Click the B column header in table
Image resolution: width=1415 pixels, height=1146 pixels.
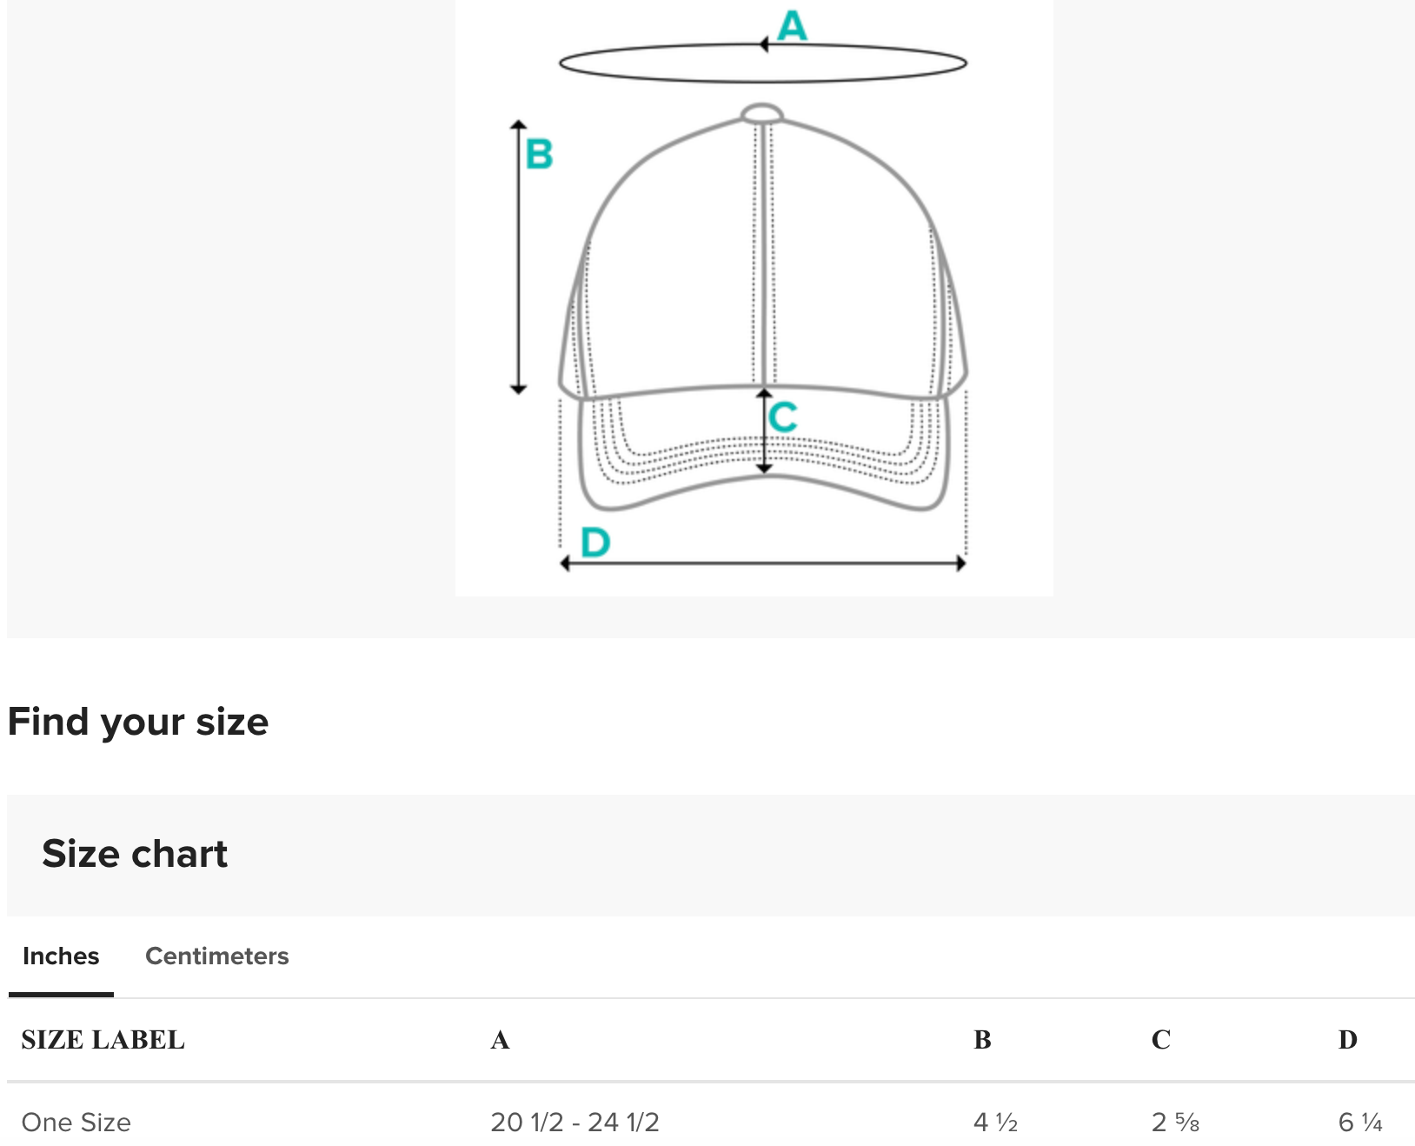pos(982,1040)
